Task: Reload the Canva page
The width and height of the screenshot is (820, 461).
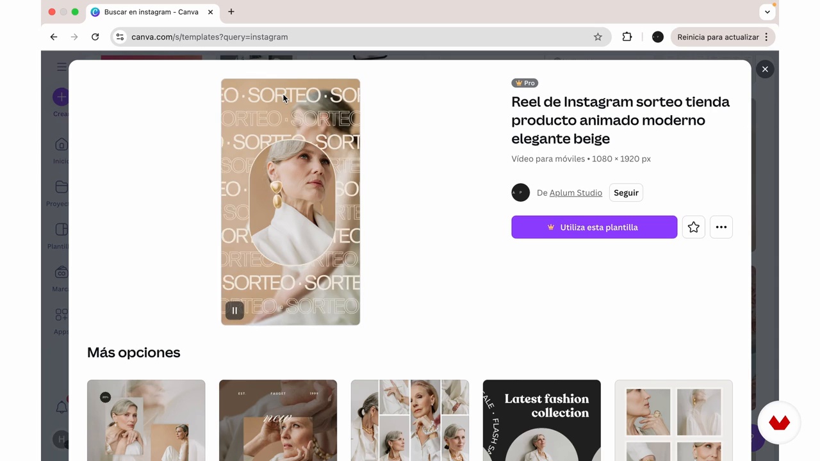Action: [x=95, y=37]
